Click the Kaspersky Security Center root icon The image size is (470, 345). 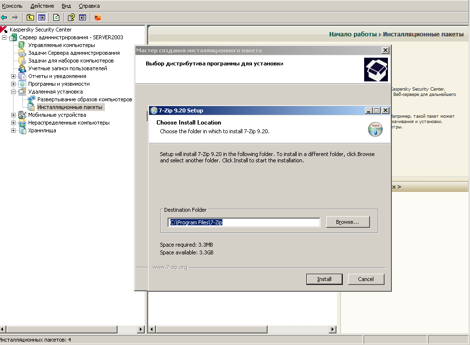(x=4, y=30)
